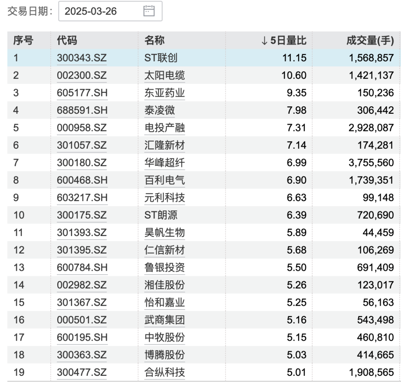Open stock name 电投产融
Viewport: 401px width, 382px height.
pos(164,128)
